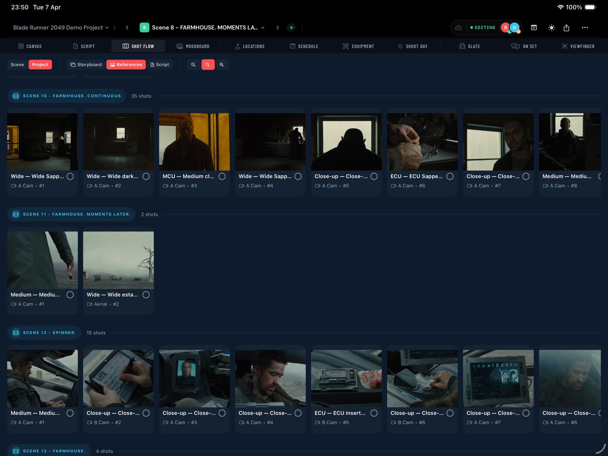The width and height of the screenshot is (608, 456).
Task: Open the Locations panel
Action: (250, 46)
